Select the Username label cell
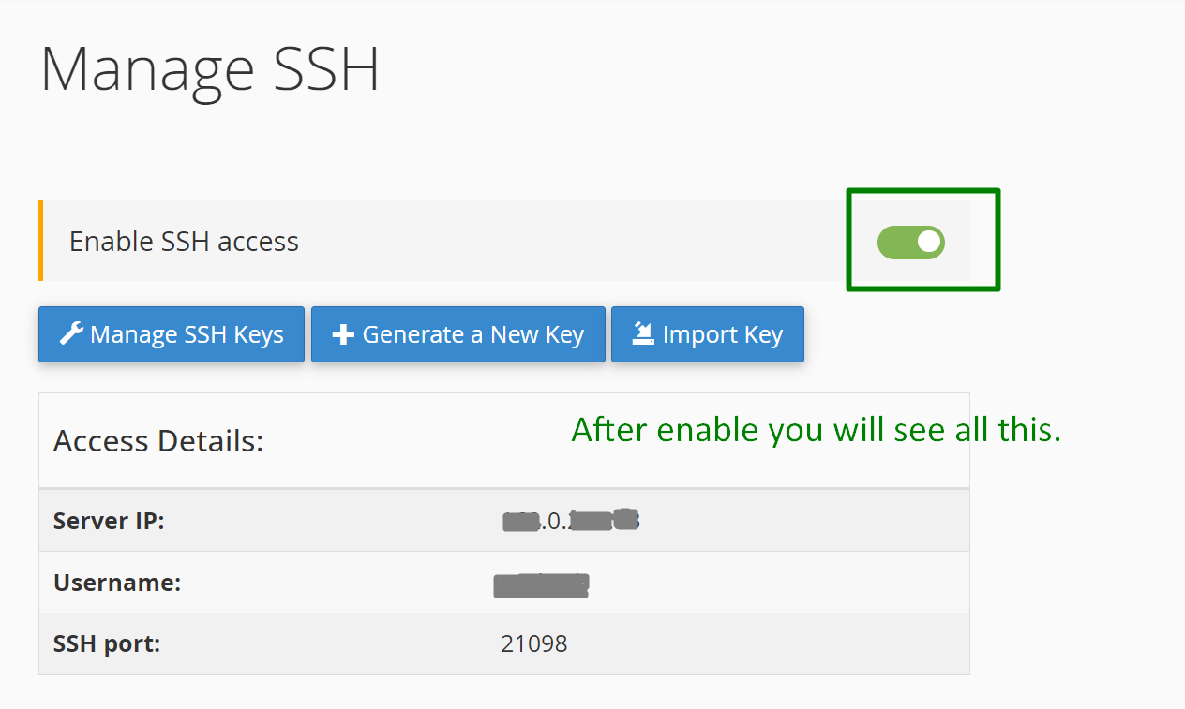This screenshot has width=1185, height=709. point(262,583)
